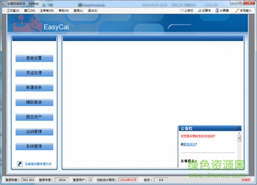
Task: Select the 固定资产 button
Action: coord(34,117)
